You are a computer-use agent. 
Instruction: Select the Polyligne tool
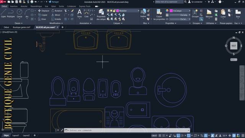coord(11,13)
